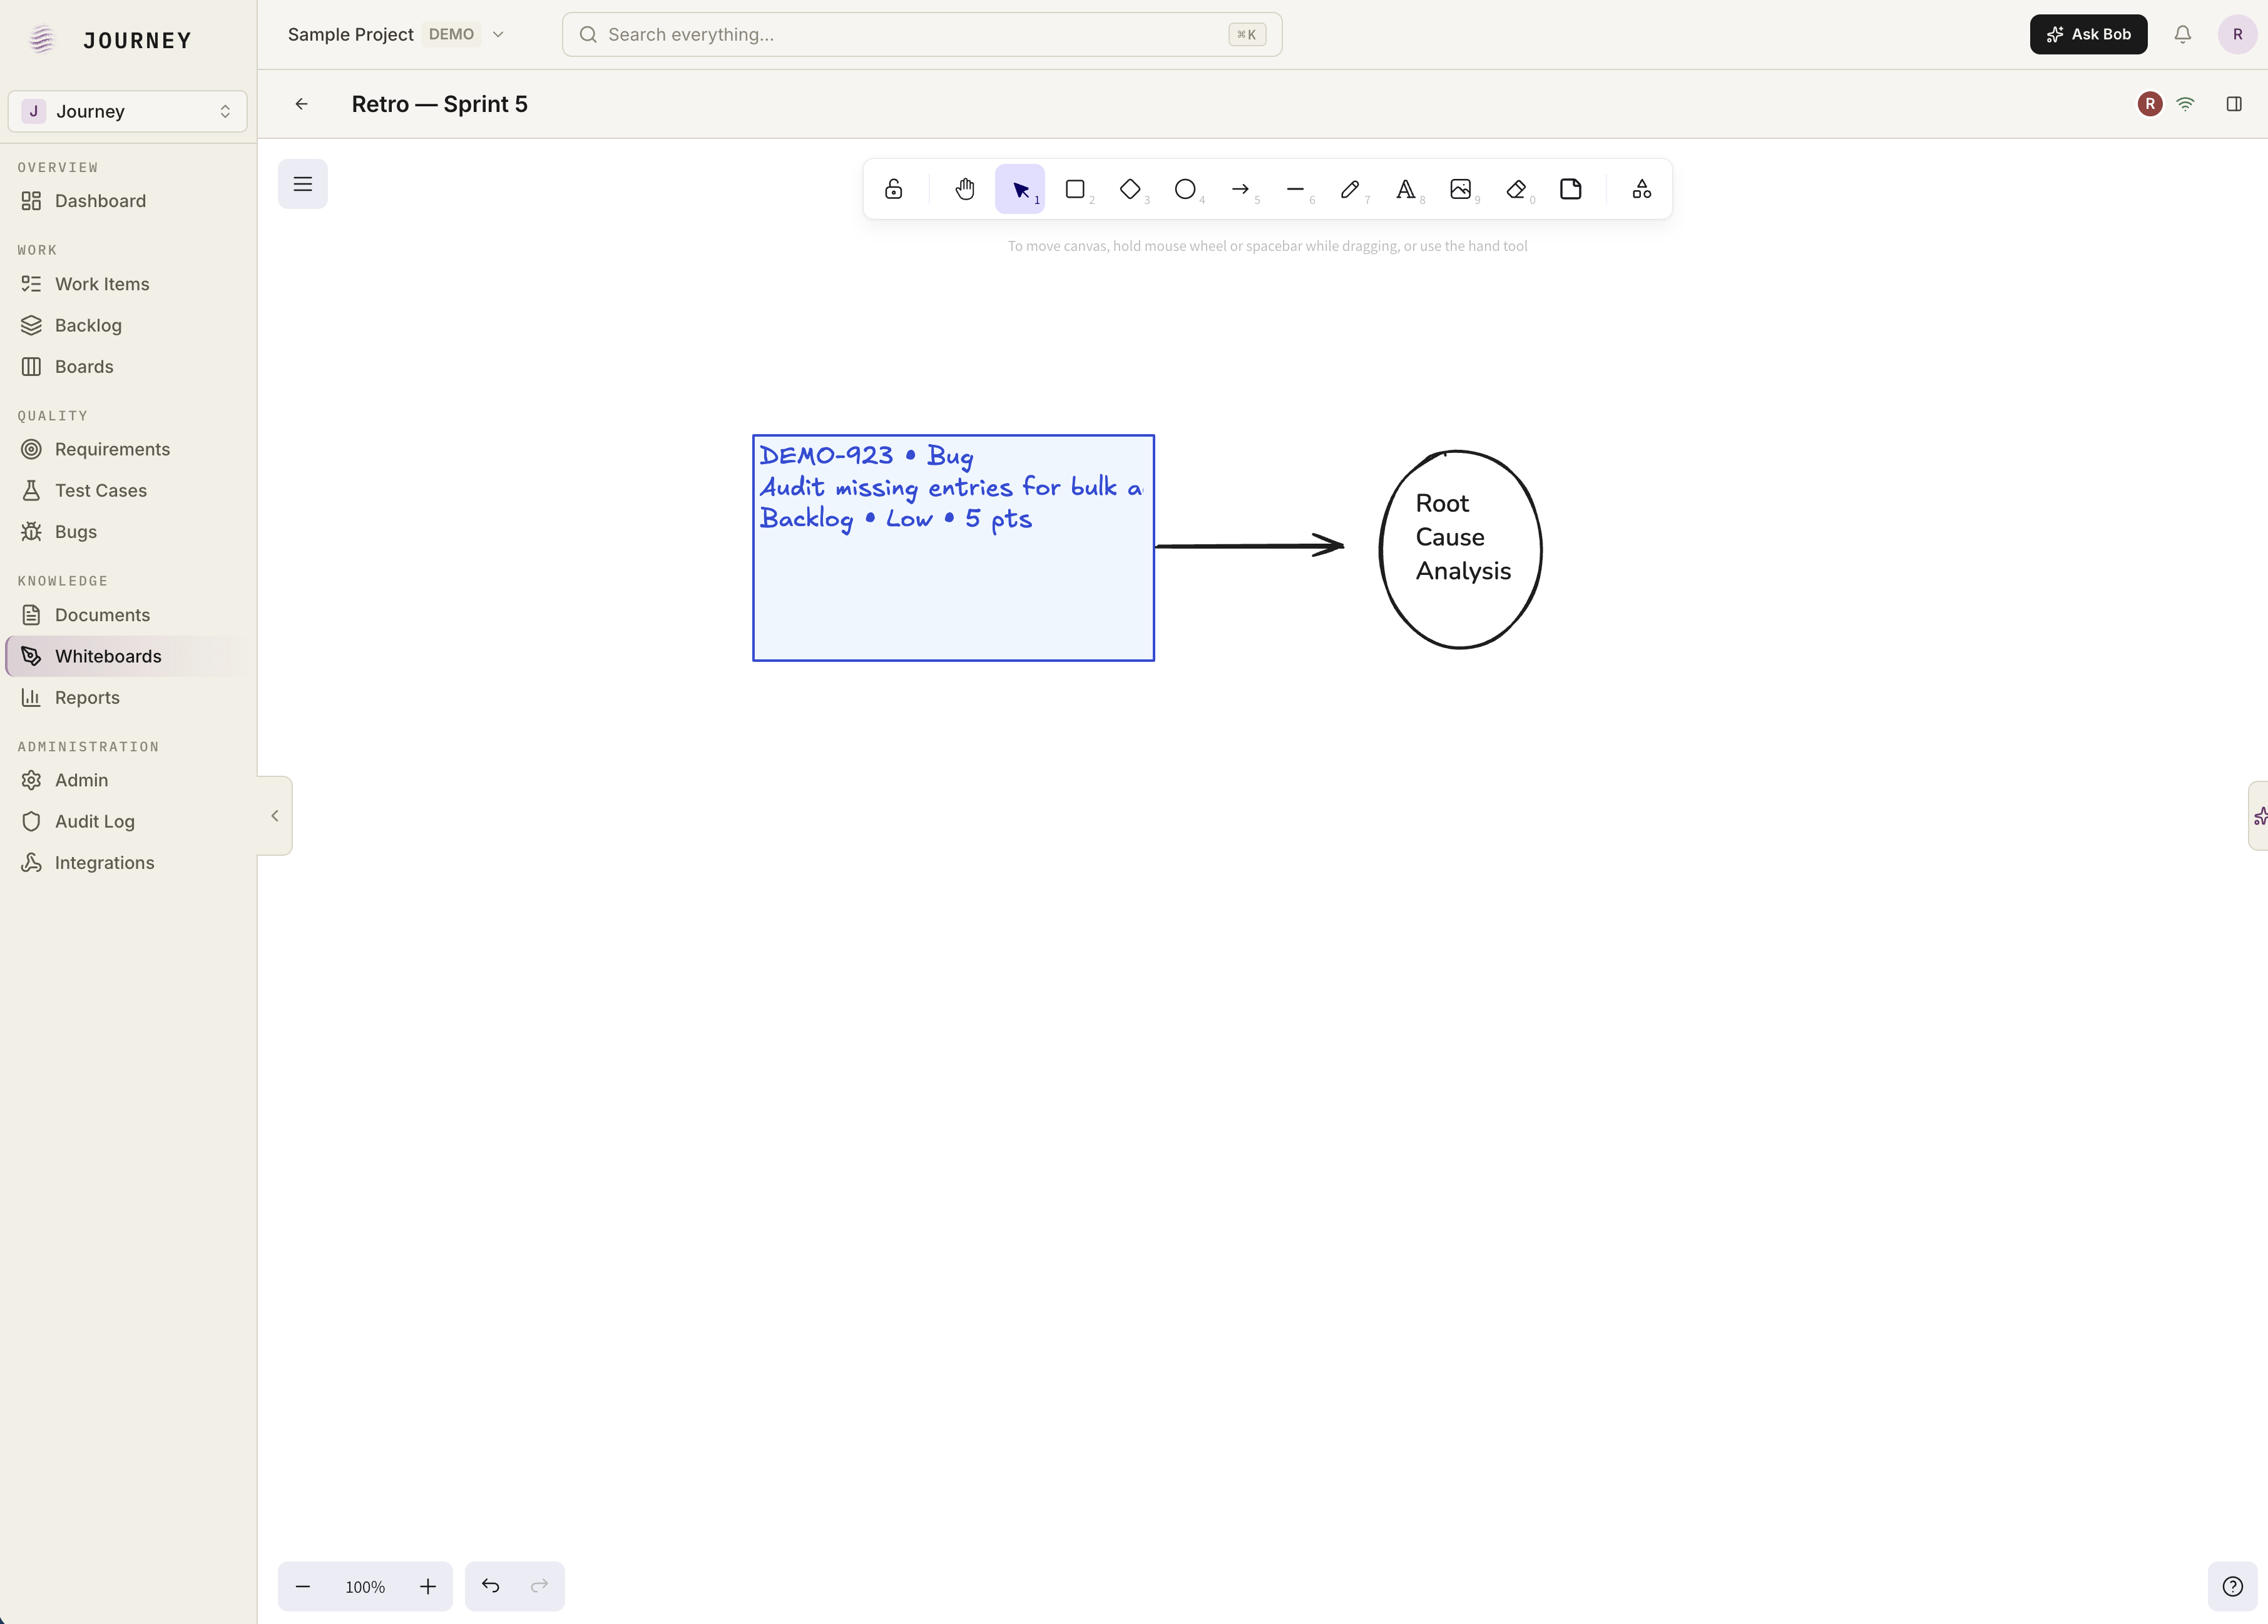Open the Admin settings page
The height and width of the screenshot is (1624, 2268).
[x=128, y=779]
